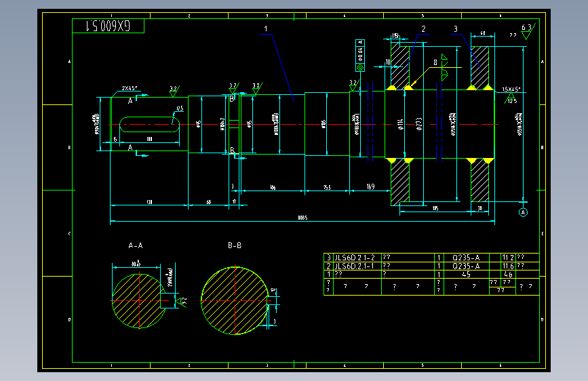The width and height of the screenshot is (588, 381).
Task: Select the balloon callout number 3
Action: click(455, 29)
